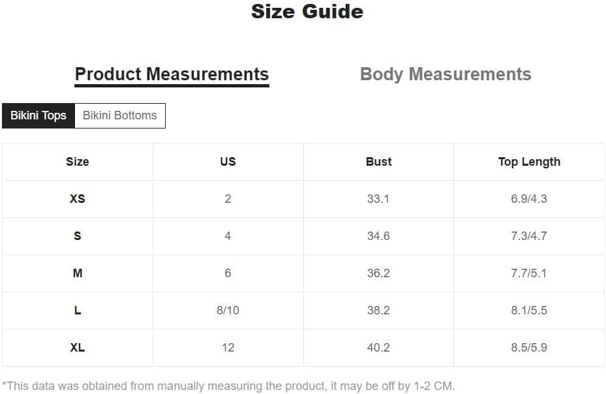Click the manual measuring disclaimer note
This screenshot has height=394, width=606.
coord(228,386)
